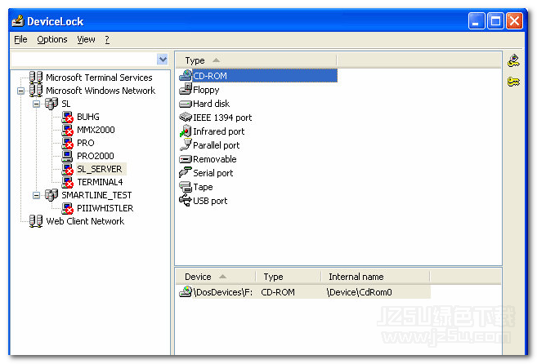Select the 'USB port' list row text
This screenshot has width=537, height=364.
point(210,201)
